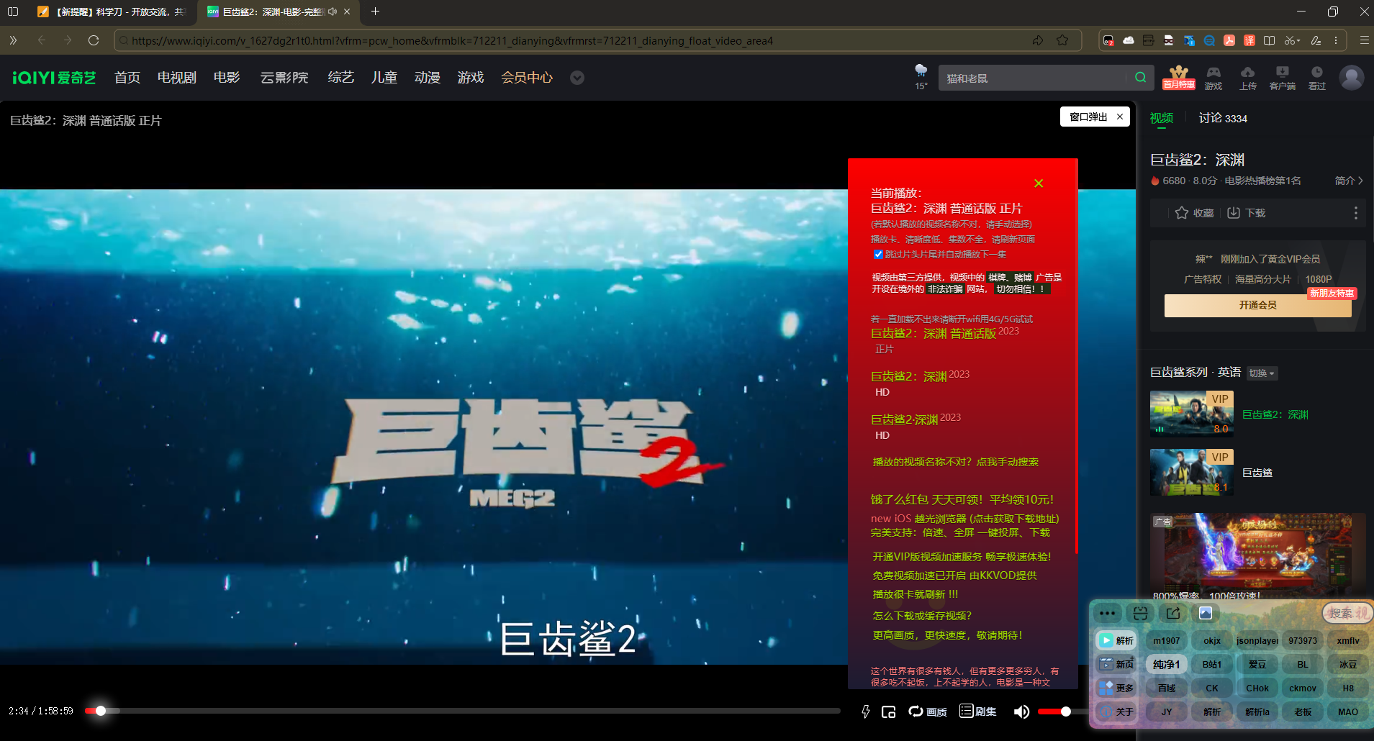1374x741 pixels.
Task: Open the 切换 language dropdown
Action: coord(1261,372)
